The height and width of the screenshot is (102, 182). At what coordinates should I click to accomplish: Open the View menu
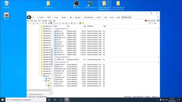click(x=39, y=21)
